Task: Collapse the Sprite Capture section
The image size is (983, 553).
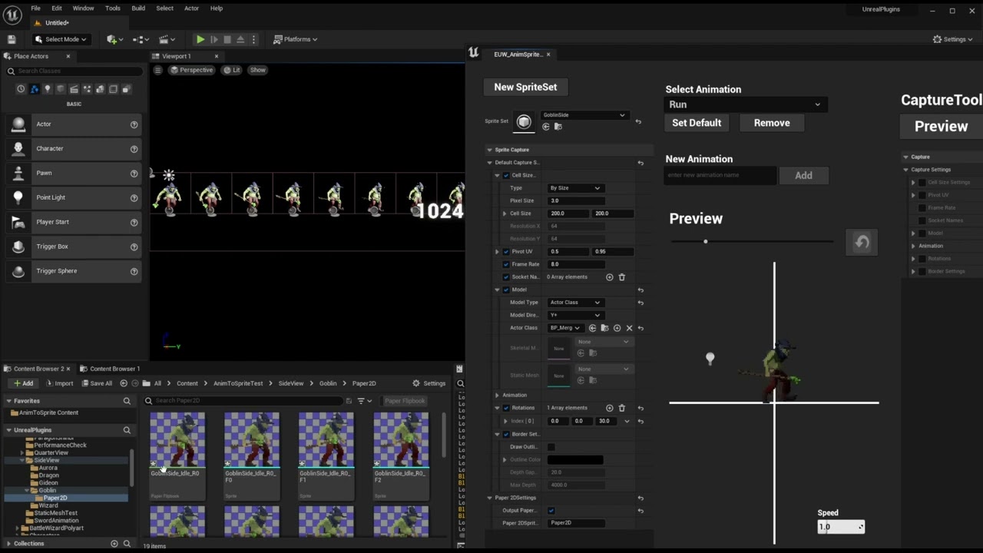Action: pos(489,150)
